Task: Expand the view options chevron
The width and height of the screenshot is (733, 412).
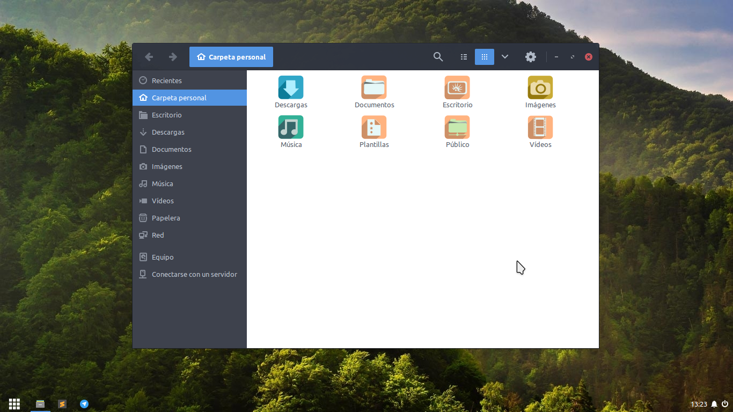Action: [x=505, y=57]
